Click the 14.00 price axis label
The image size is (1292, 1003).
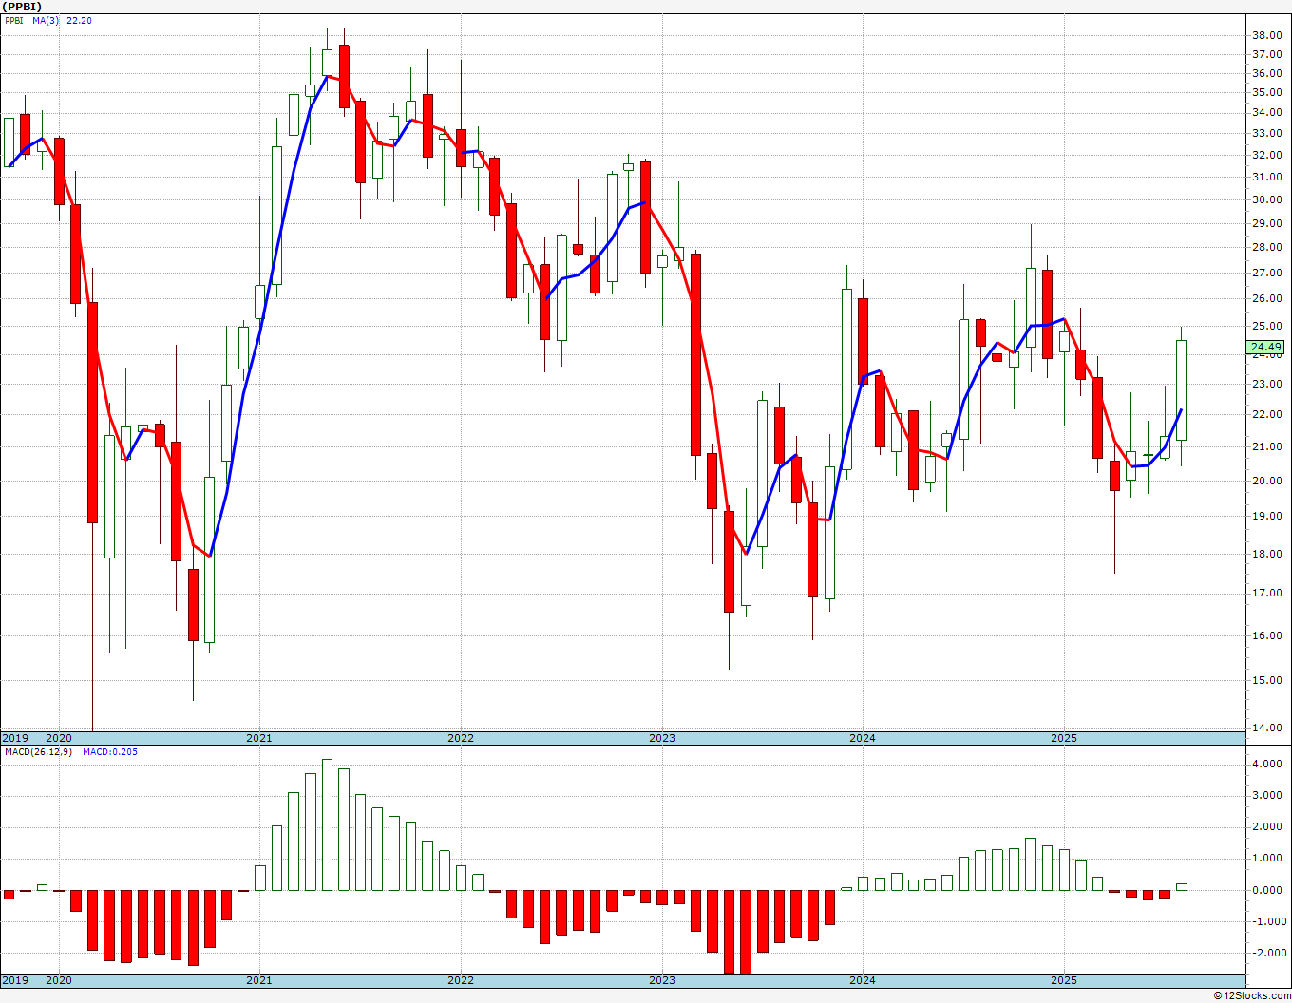click(1266, 729)
